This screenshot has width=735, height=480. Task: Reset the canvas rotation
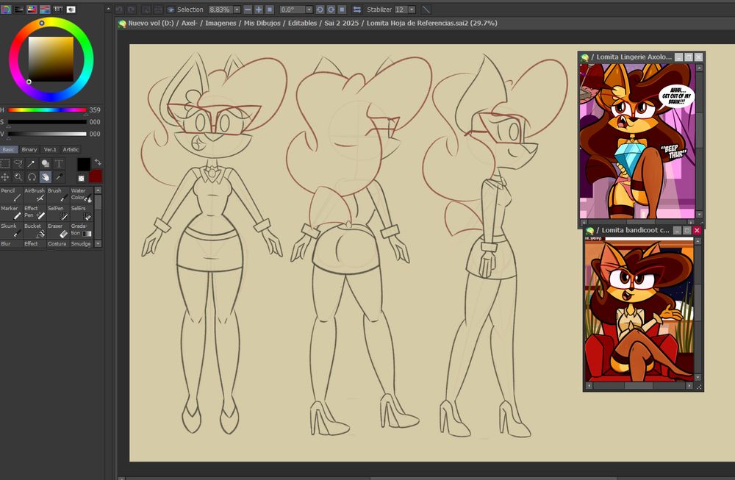(343, 10)
